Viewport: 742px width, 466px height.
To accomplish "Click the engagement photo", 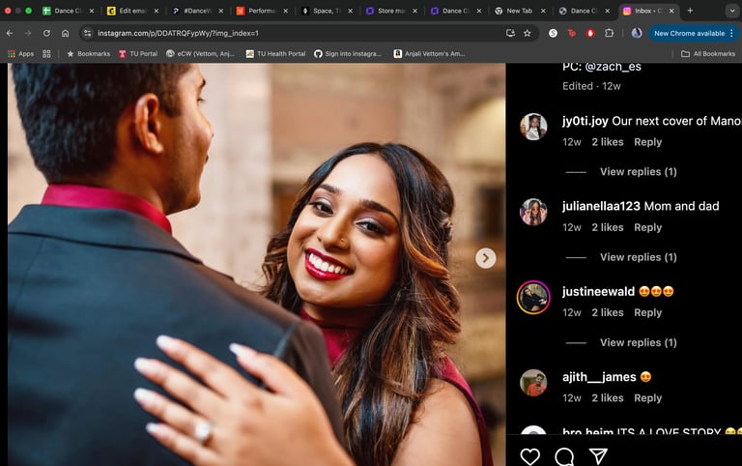I will [x=256, y=264].
